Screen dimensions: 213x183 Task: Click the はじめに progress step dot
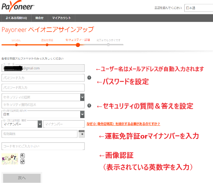pyautogui.click(x=16, y=45)
